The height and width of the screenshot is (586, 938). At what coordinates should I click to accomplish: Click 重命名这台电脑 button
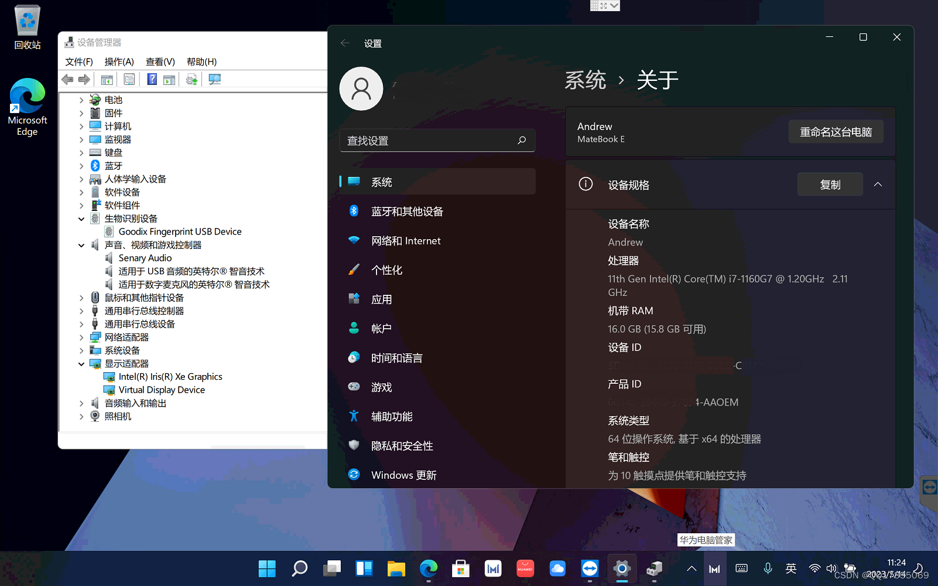coord(836,132)
